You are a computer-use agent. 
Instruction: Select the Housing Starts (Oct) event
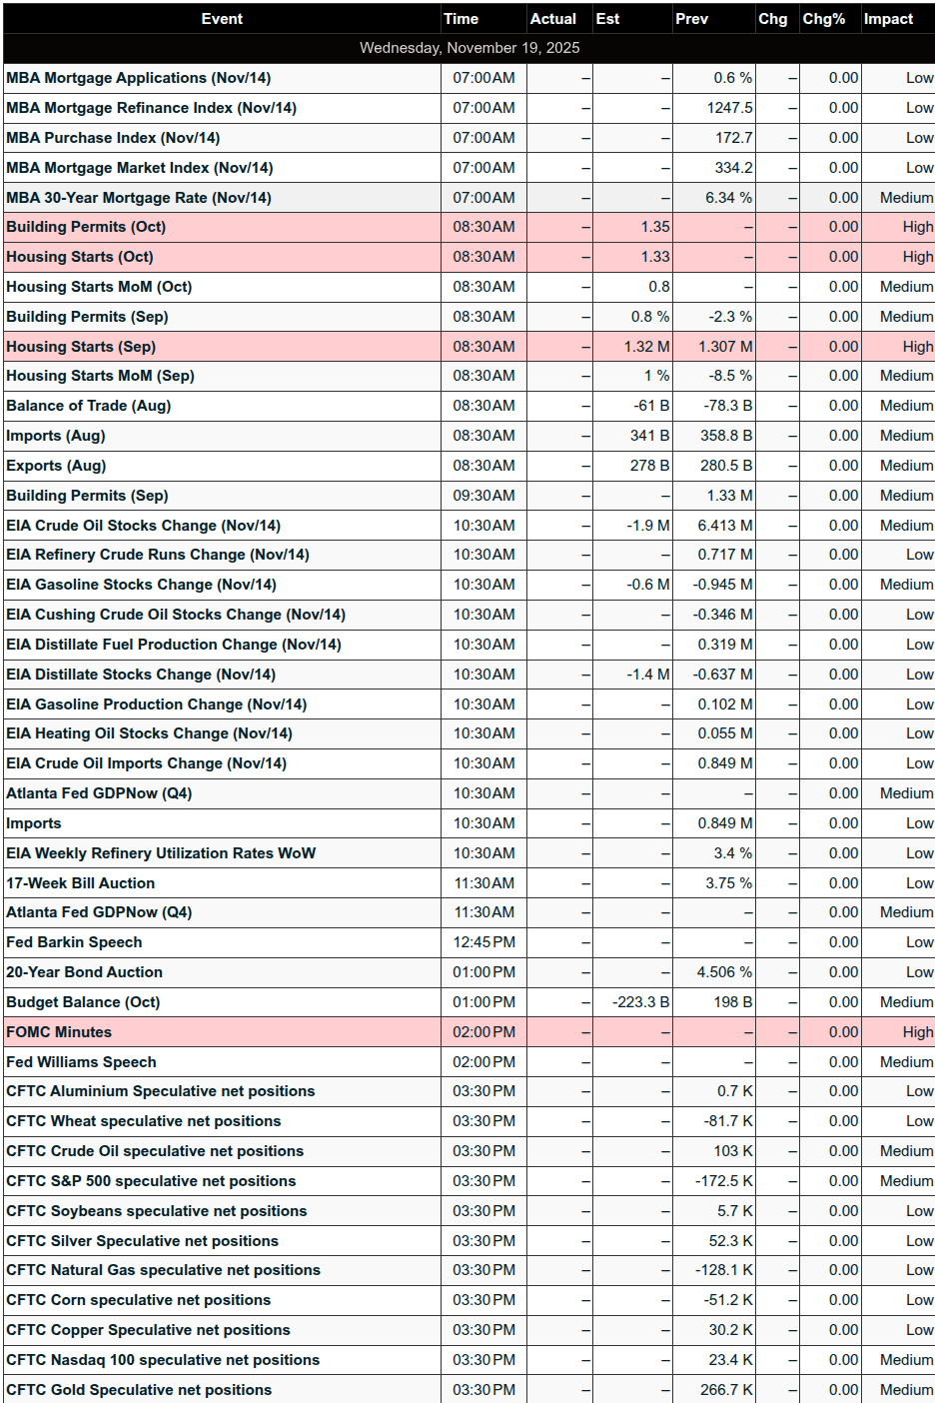pyautogui.click(x=80, y=257)
